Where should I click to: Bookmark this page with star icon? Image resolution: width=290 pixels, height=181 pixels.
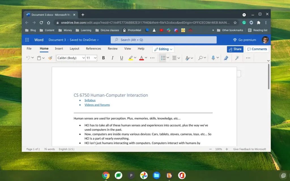235,23
